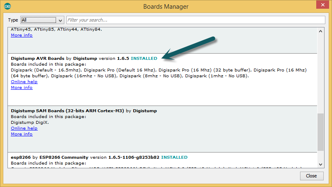332x187 pixels.
Task: Open the Type filter dropdown
Action: (38, 20)
